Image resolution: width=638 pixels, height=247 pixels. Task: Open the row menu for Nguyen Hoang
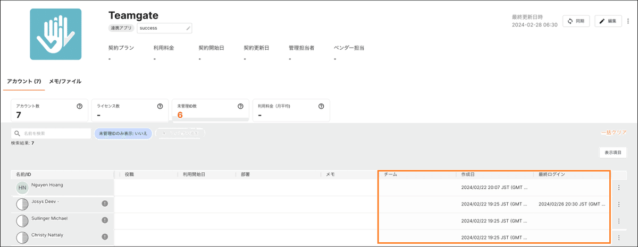pyautogui.click(x=619, y=188)
